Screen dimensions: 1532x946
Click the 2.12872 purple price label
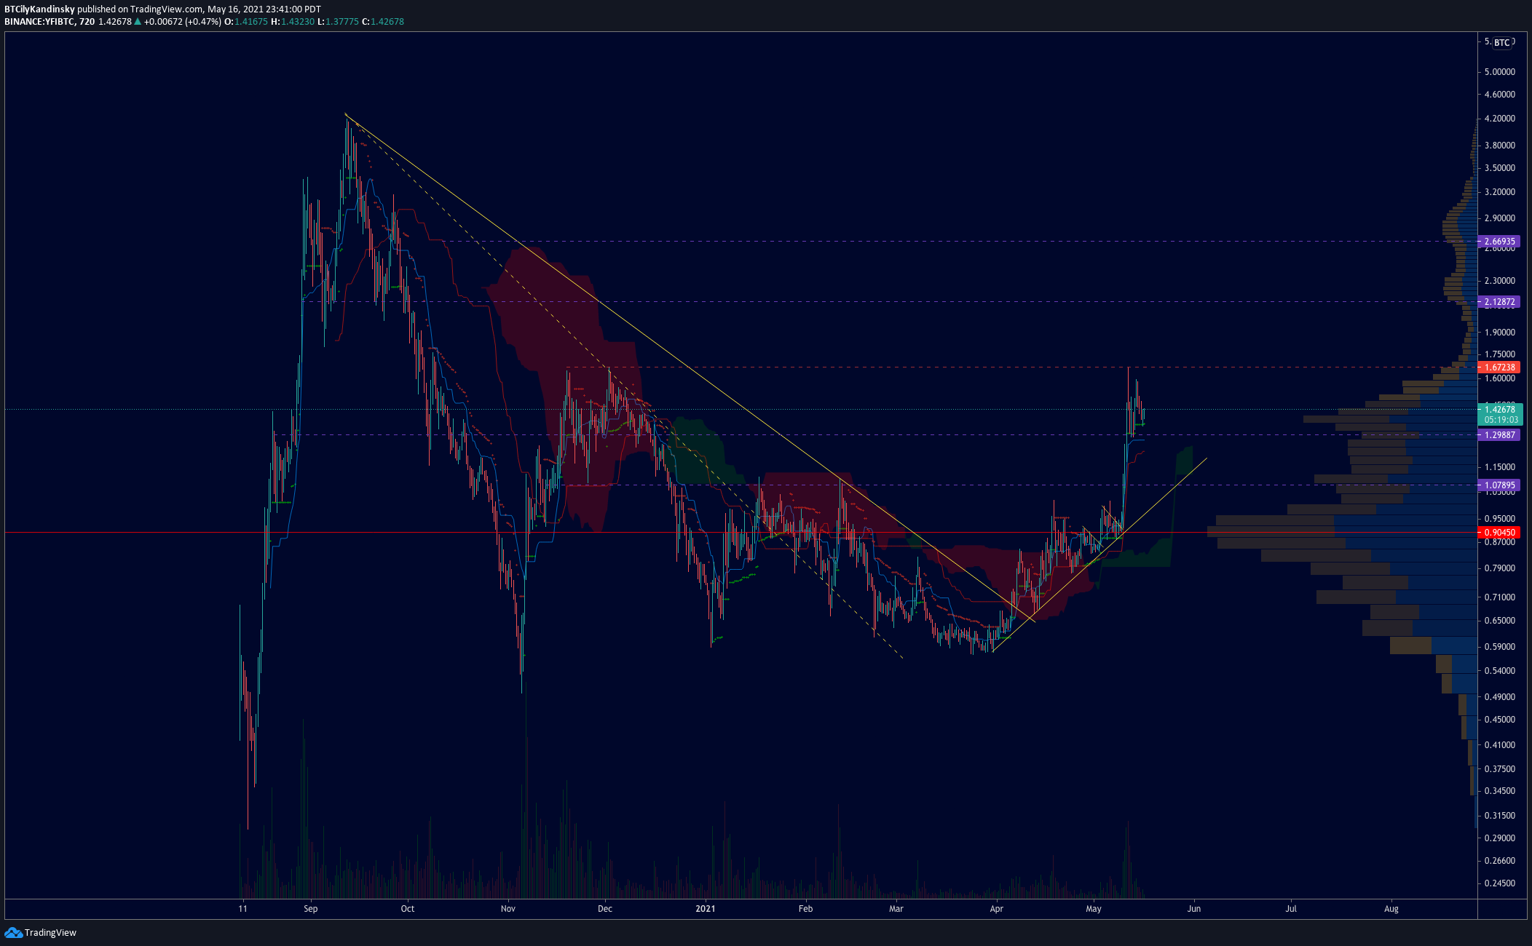tap(1499, 302)
